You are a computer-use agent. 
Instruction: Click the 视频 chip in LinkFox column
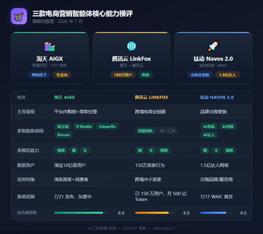(x=164, y=150)
